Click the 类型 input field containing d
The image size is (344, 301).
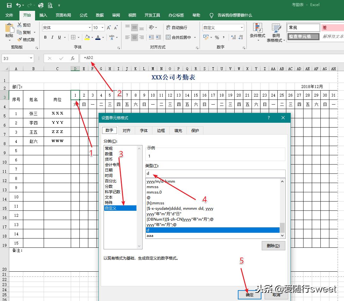pyautogui.click(x=215, y=174)
